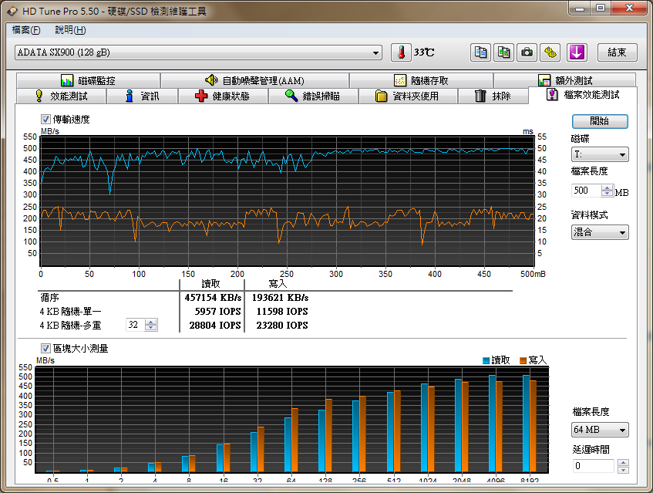This screenshot has width=653, height=493.
Task: Click the purple down-arrow minimize-to-tray icon
Action: click(x=577, y=52)
